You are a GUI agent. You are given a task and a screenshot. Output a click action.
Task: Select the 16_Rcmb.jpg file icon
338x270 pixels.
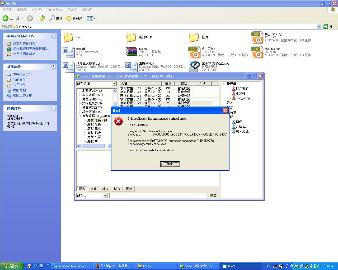click(x=257, y=37)
